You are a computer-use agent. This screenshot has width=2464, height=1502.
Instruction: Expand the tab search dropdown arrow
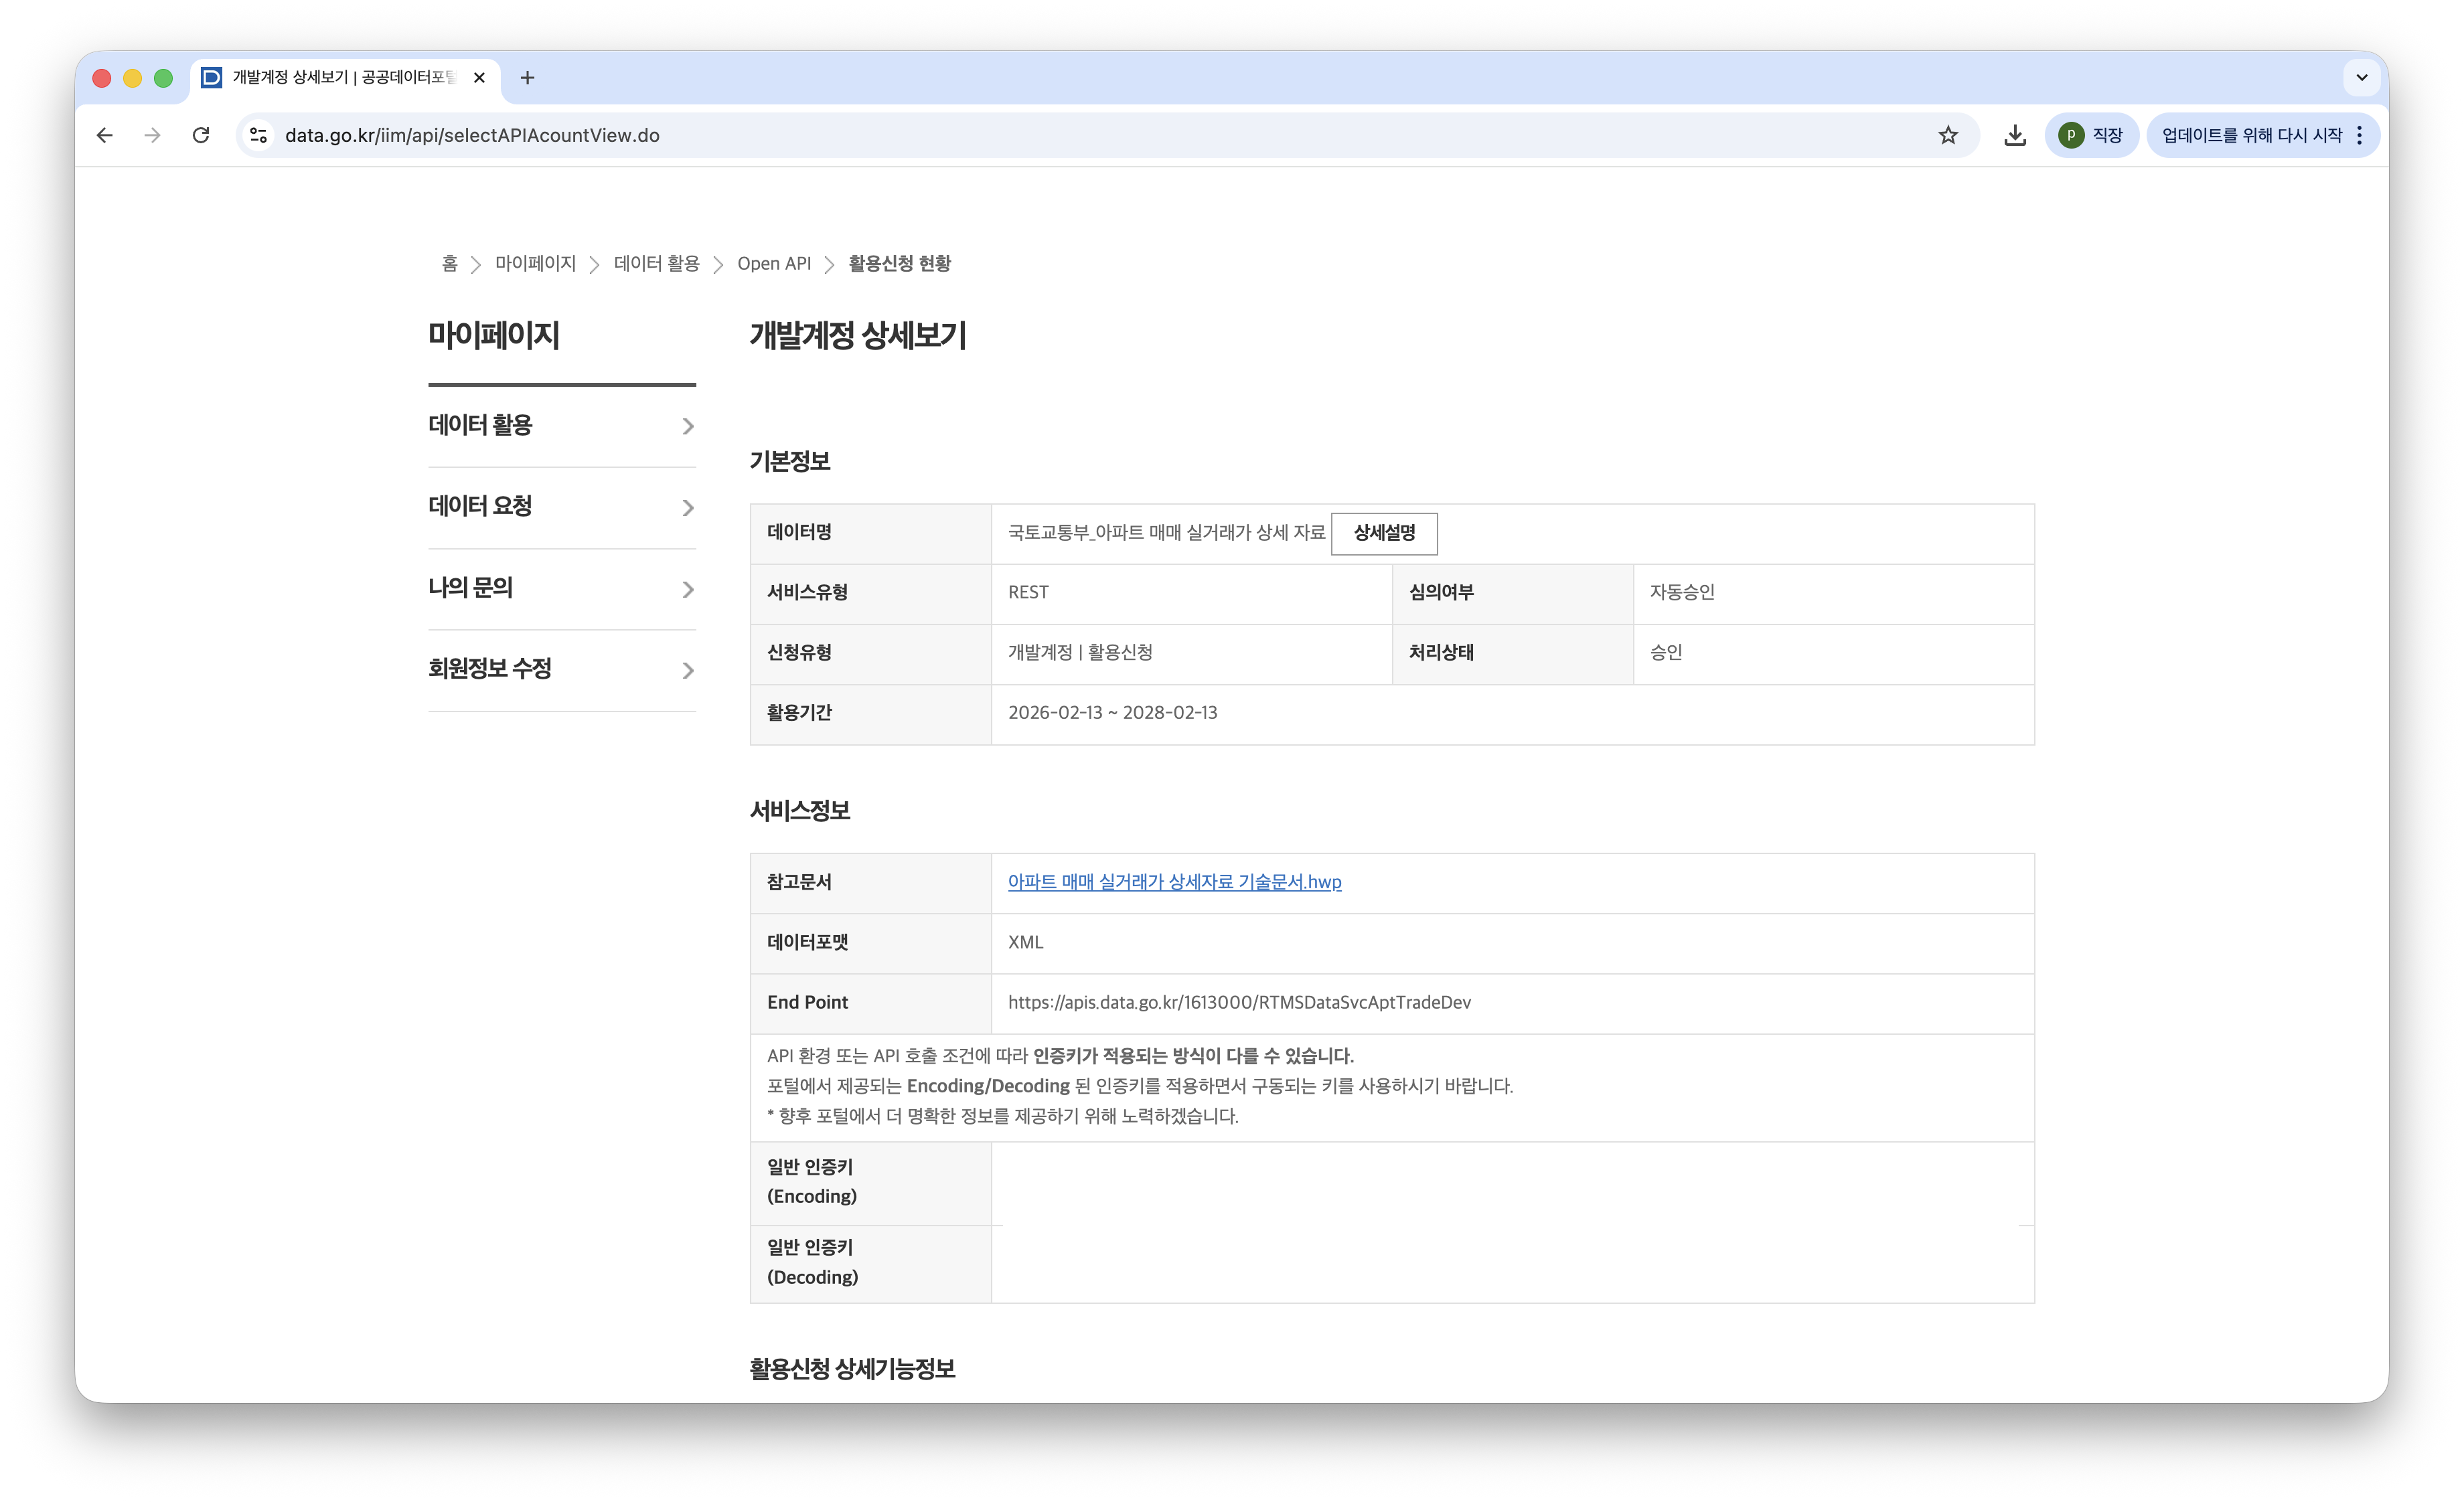(2361, 78)
